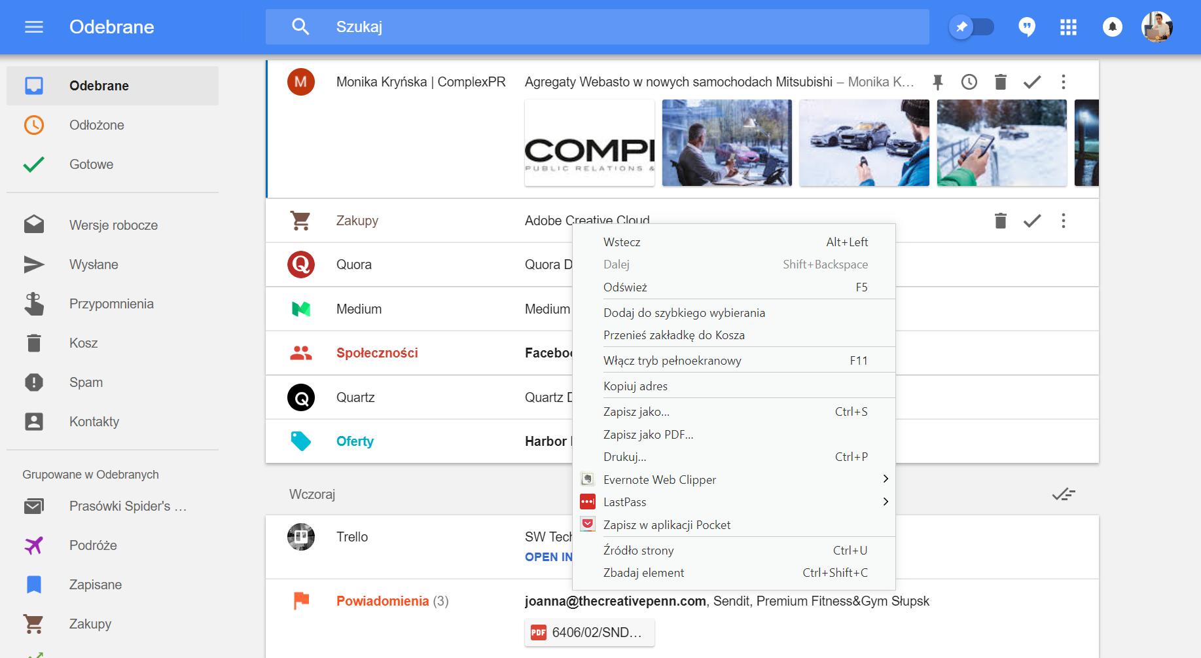Screen dimensions: 1201x658
Task: Focus the Szukaj search field
Action: [x=597, y=27]
